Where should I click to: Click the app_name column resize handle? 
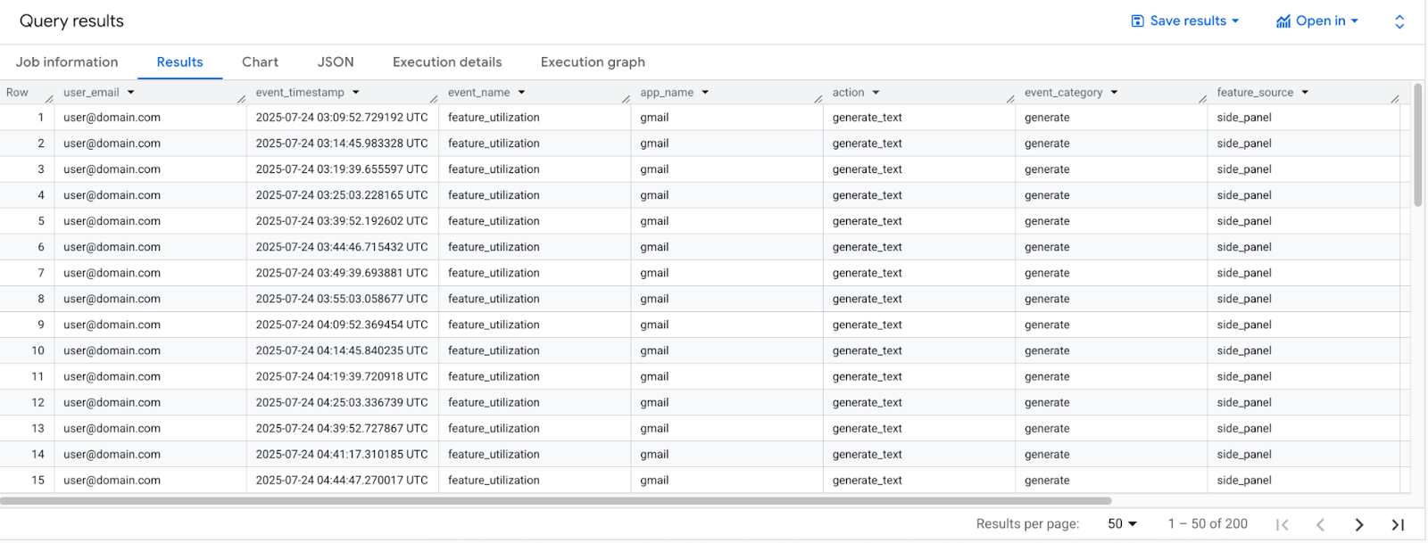point(818,98)
